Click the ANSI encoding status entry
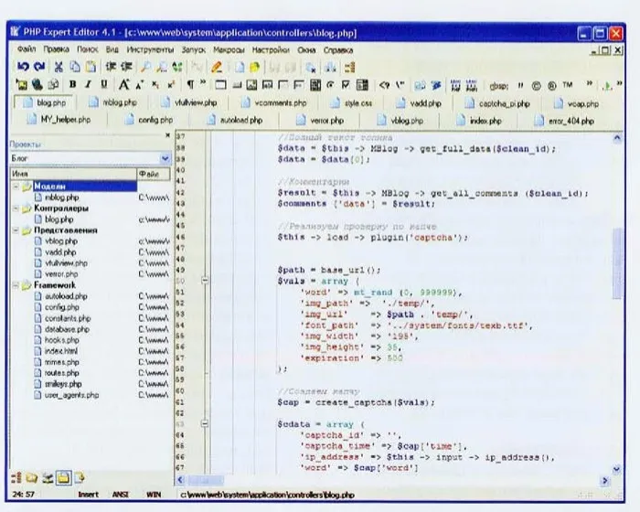 point(120,495)
